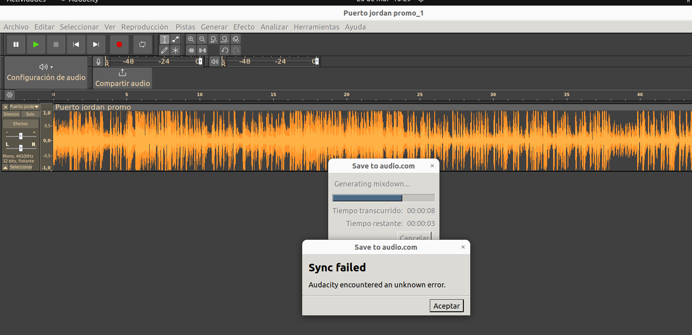Close the Generating mixdown progress dialog
The height and width of the screenshot is (335, 692).
click(432, 166)
